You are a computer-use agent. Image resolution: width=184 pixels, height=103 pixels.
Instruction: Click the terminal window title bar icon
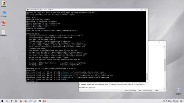pyautogui.click(x=28, y=10)
